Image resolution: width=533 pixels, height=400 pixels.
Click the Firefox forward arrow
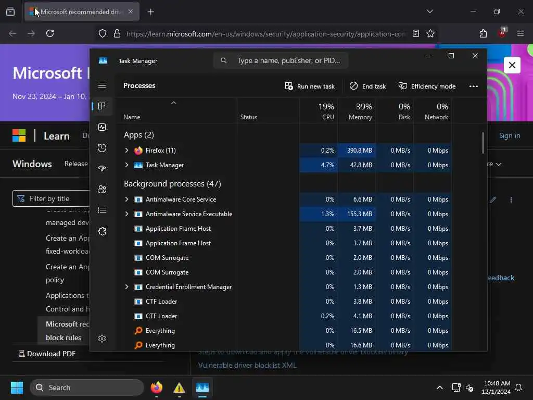point(31,33)
